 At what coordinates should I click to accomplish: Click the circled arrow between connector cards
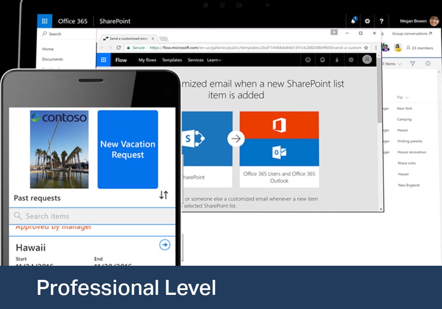point(236,139)
